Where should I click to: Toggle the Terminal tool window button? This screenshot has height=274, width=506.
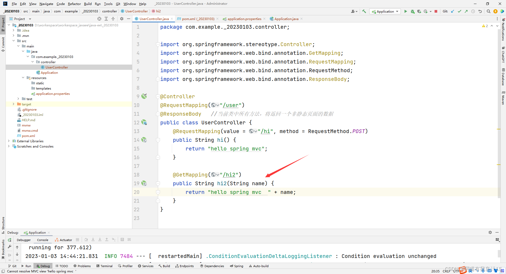coord(105,266)
